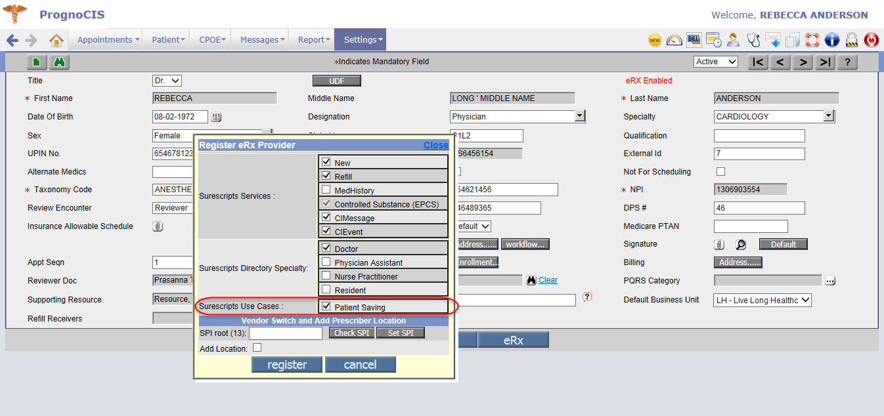The image size is (884, 416).
Task: Click in the SPI root input field
Action: 286,333
